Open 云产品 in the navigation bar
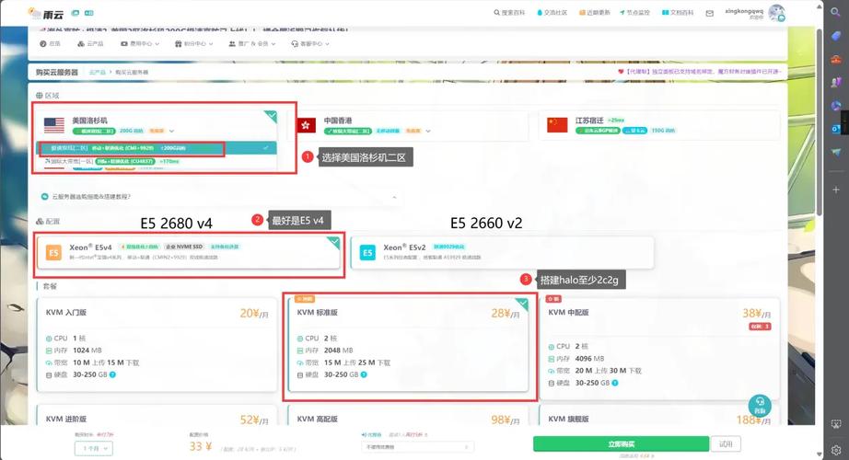This screenshot has width=849, height=460. (x=90, y=43)
